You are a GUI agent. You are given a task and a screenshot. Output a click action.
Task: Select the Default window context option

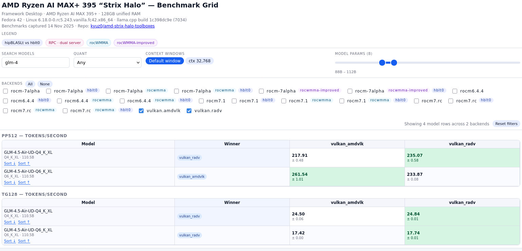click(165, 61)
